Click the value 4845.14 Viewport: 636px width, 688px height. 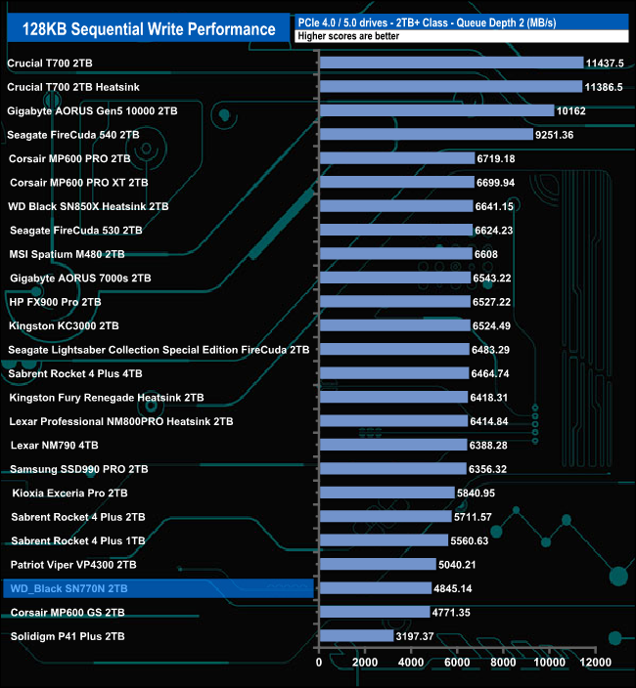(x=453, y=588)
